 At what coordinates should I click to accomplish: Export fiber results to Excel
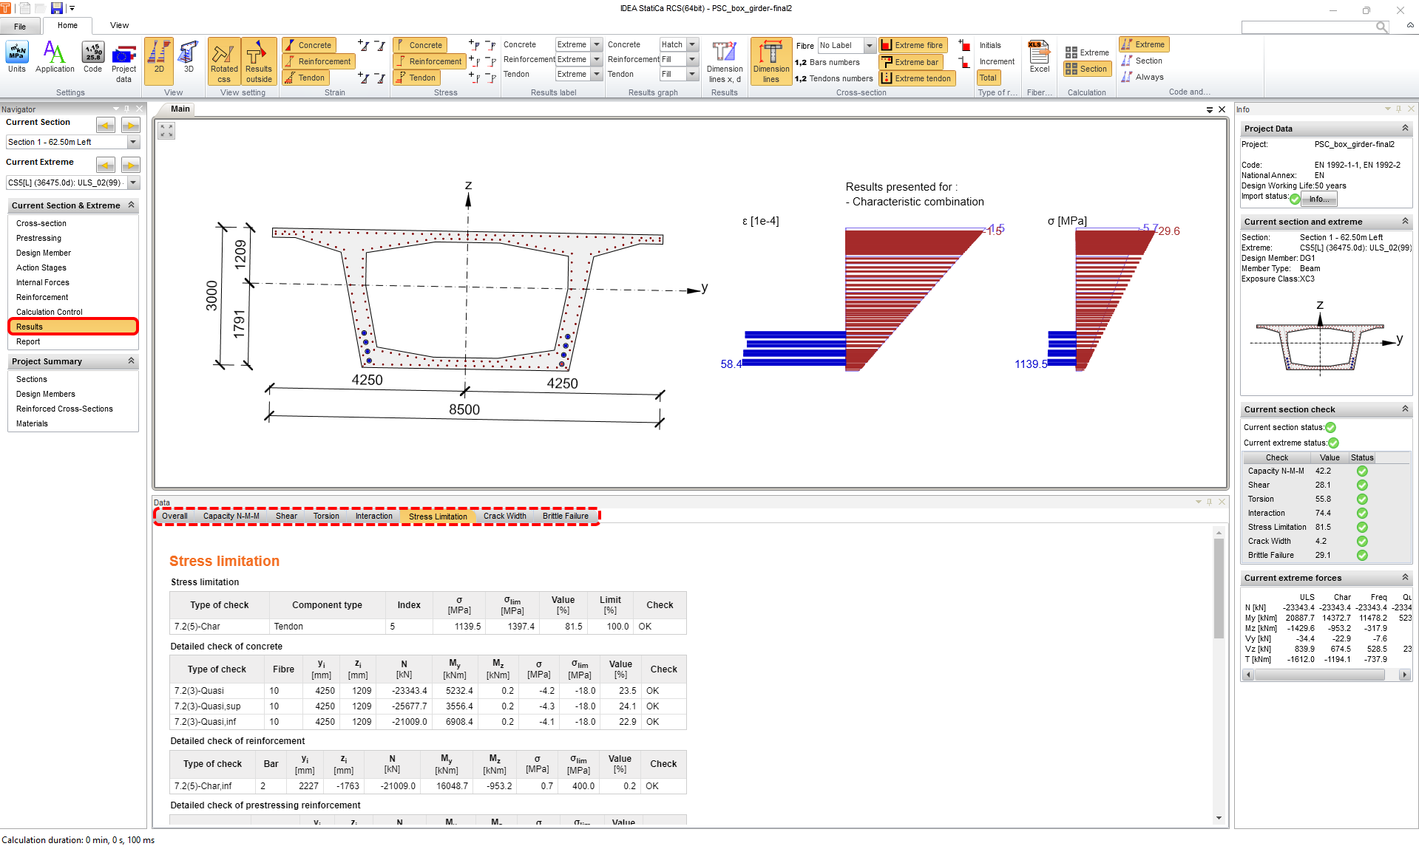coord(1040,57)
